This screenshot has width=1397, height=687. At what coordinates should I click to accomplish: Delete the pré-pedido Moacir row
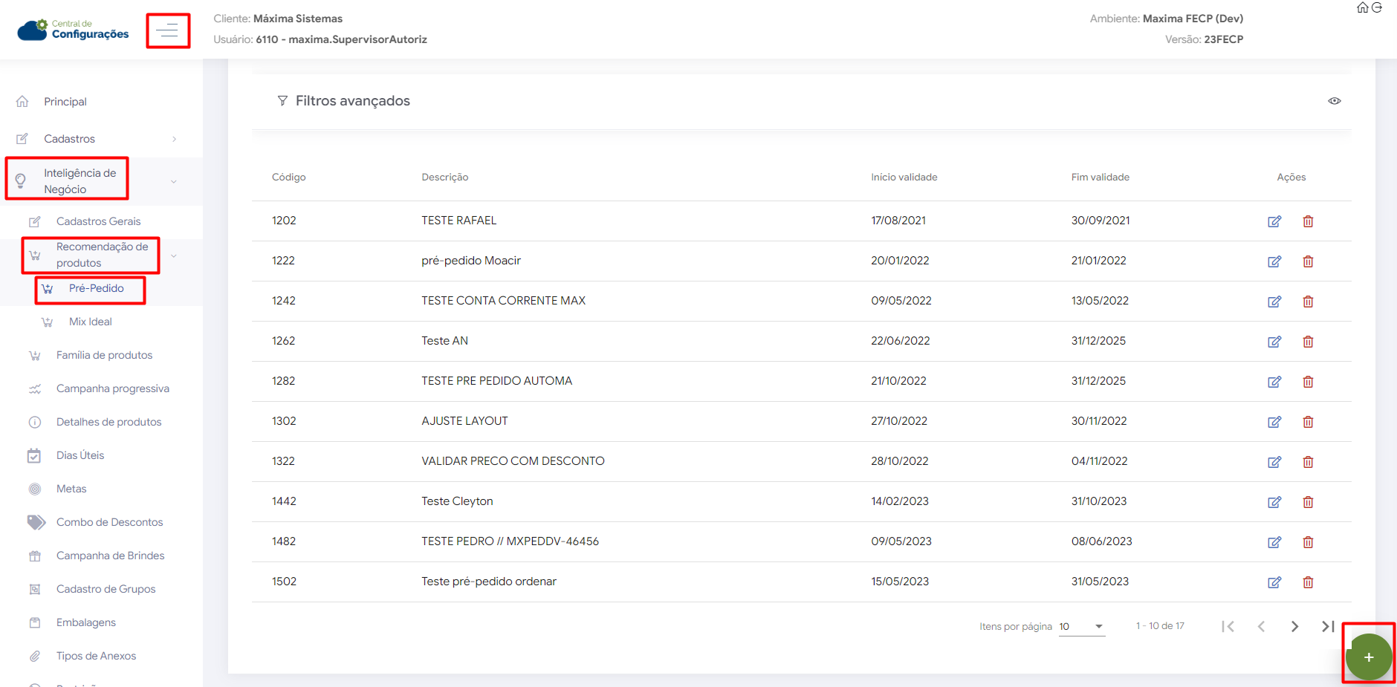click(1308, 261)
